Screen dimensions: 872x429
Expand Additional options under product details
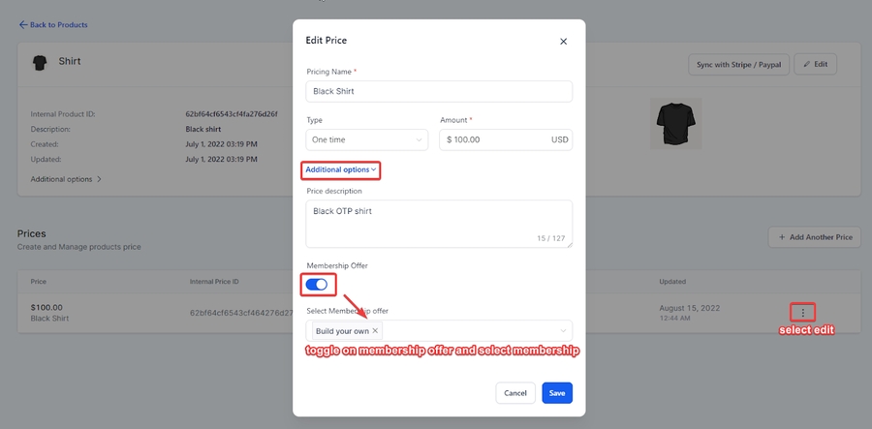[66, 179]
